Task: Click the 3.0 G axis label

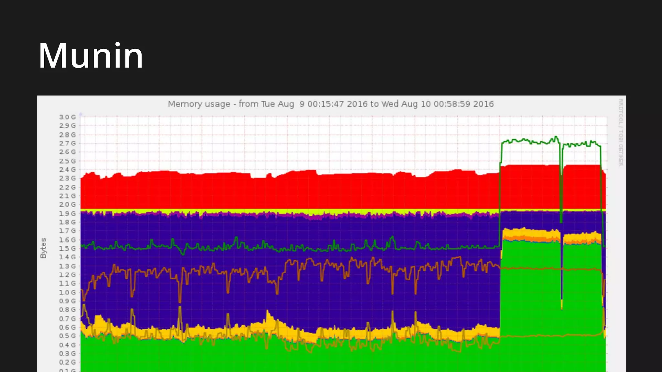Action: pos(67,117)
